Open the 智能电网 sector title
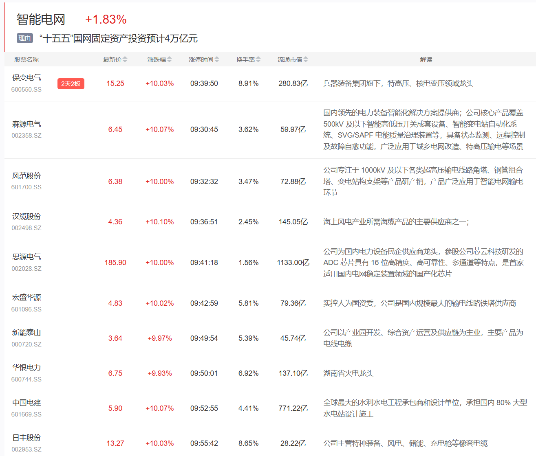The height and width of the screenshot is (456, 536). 41,19
